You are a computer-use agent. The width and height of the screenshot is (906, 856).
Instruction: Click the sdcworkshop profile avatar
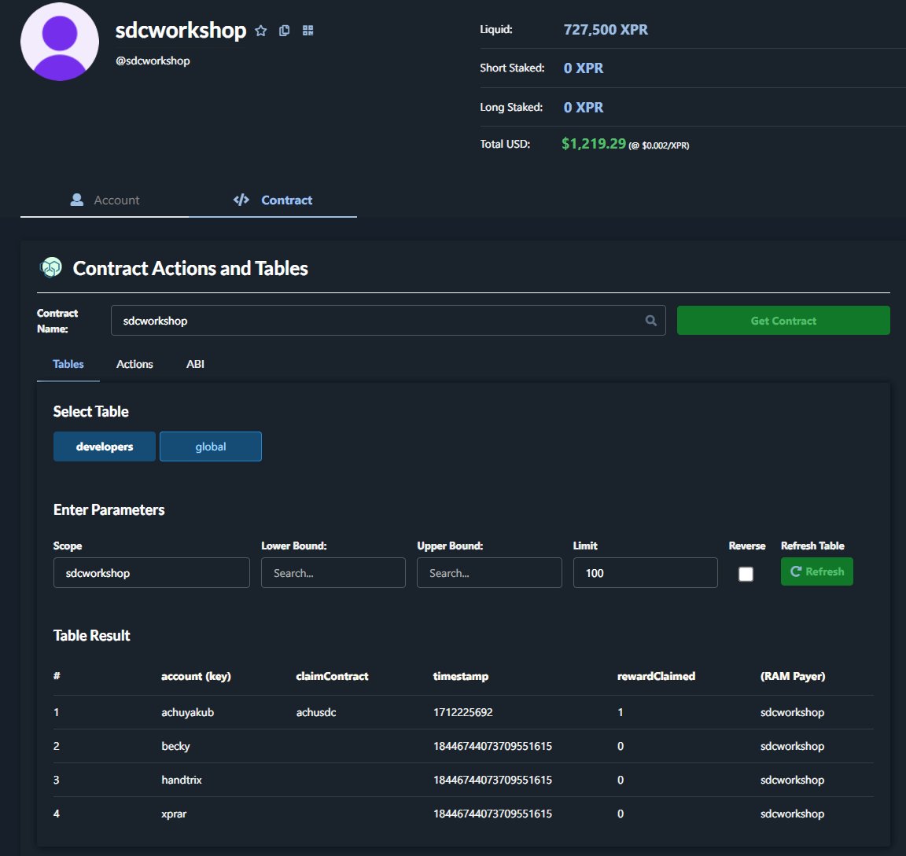point(60,42)
